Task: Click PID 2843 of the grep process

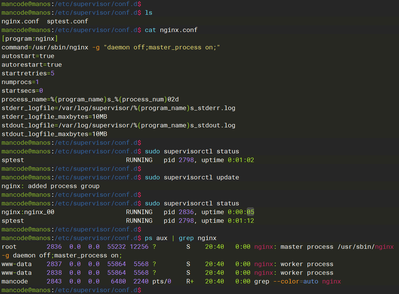Action: [x=54, y=281]
